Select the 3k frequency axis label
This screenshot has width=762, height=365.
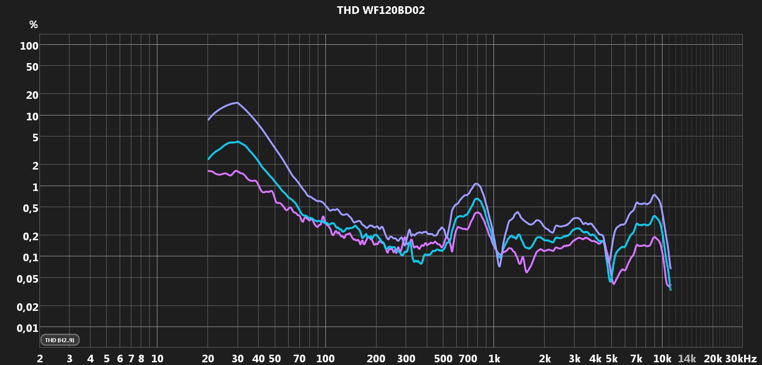click(x=575, y=359)
